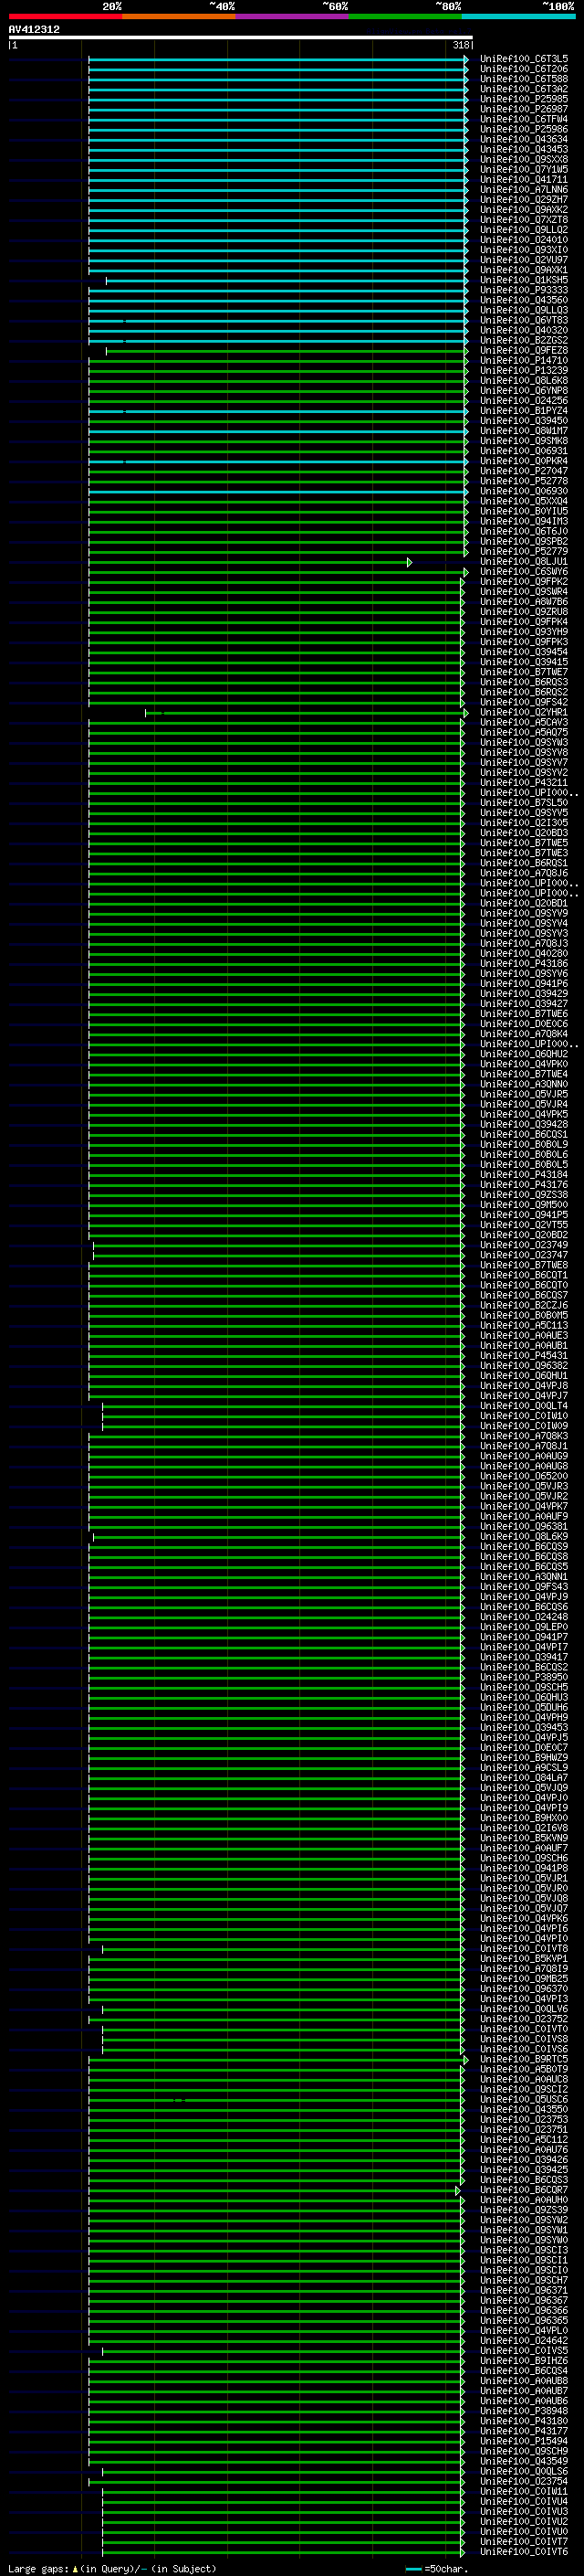The width and height of the screenshot is (584, 2576).
Task: Select hit label UniRef100_Q29ZH7
Action: click(x=523, y=199)
